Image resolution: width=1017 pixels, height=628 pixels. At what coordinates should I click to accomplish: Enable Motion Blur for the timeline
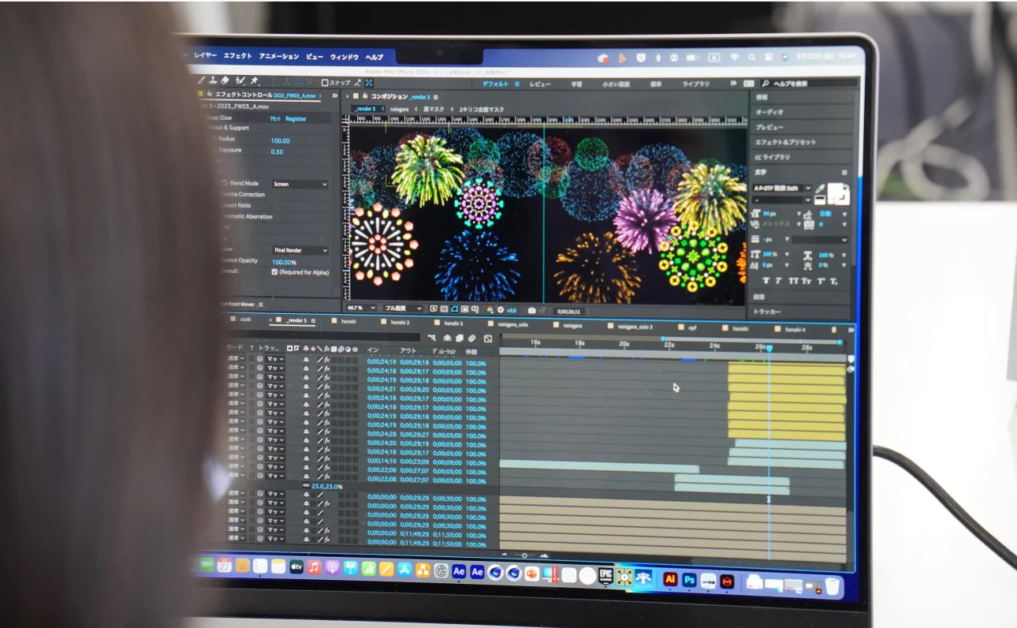coord(472,338)
